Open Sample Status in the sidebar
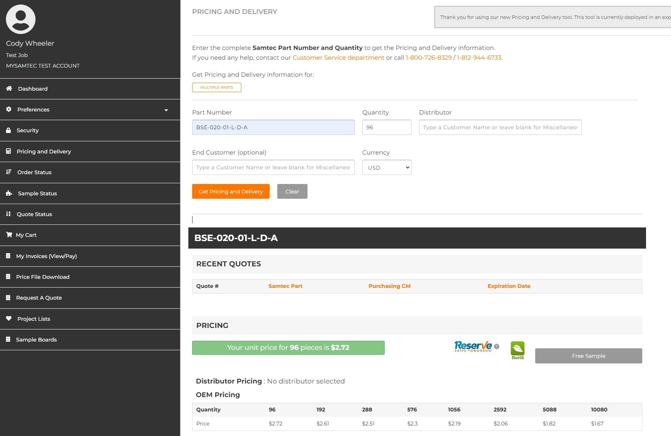The height and width of the screenshot is (436, 671). click(x=90, y=193)
